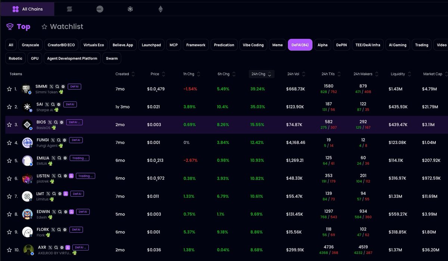Toggle the watchlist star for LISTEN
448x261 pixels.
point(9,178)
